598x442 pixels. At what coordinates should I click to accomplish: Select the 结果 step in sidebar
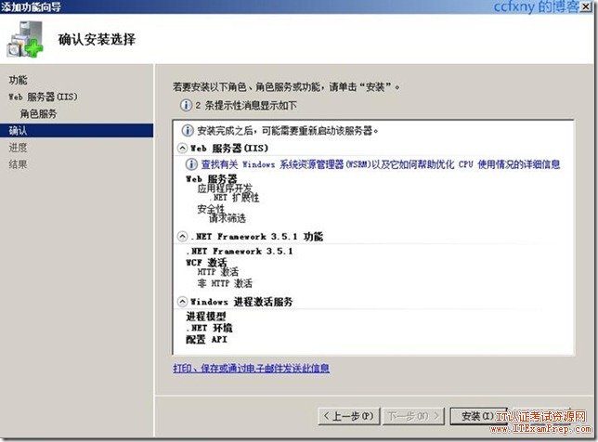[19, 164]
